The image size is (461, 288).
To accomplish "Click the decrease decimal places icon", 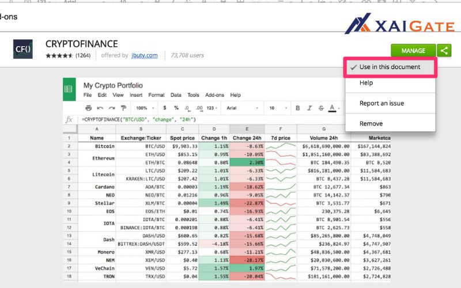I will (x=187, y=108).
